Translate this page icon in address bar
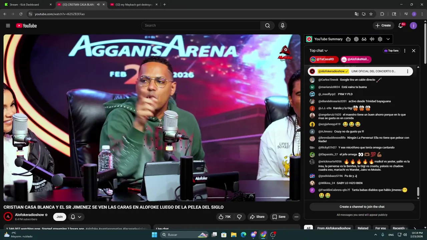Image resolution: width=427 pixels, height=240 pixels. (x=357, y=14)
